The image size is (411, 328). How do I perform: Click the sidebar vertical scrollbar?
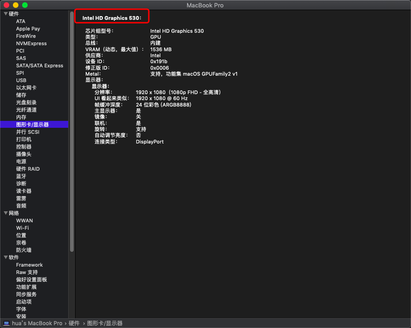tap(72, 132)
